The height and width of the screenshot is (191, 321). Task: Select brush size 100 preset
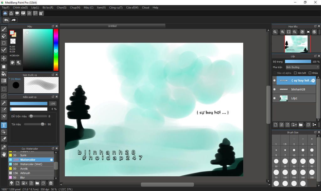[285, 173]
